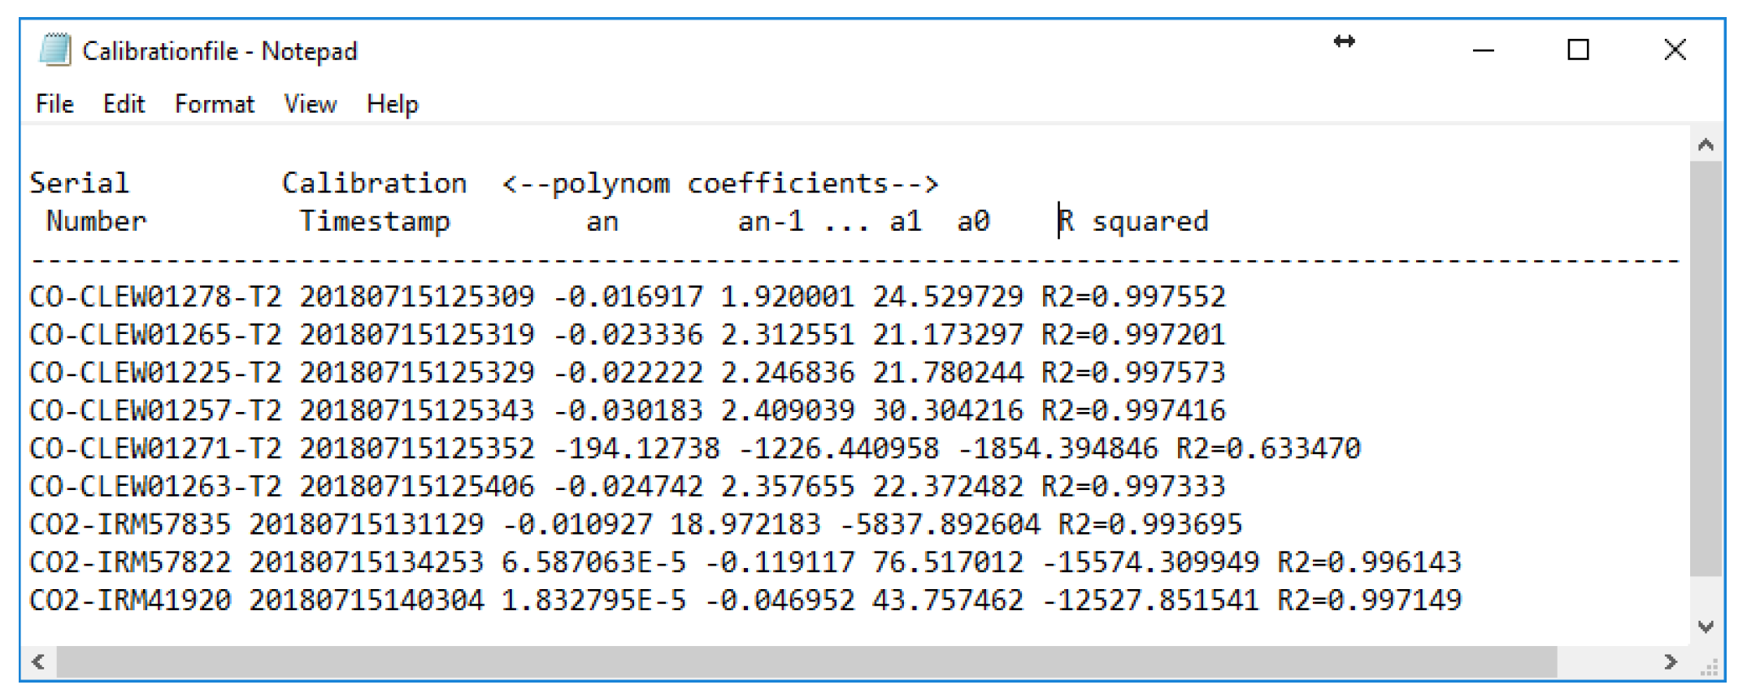Click the 'R squared' header text
This screenshot has height=698, width=1747.
[1133, 221]
